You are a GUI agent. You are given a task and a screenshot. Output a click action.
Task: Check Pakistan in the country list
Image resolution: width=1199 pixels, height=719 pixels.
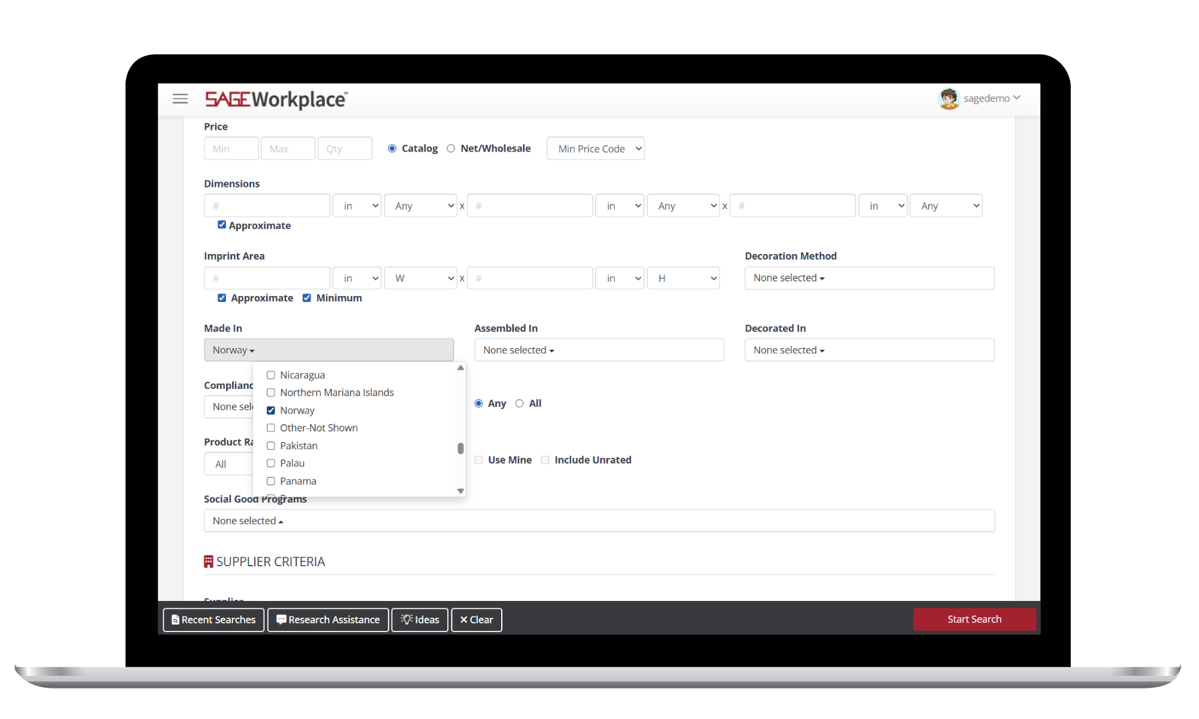point(271,446)
